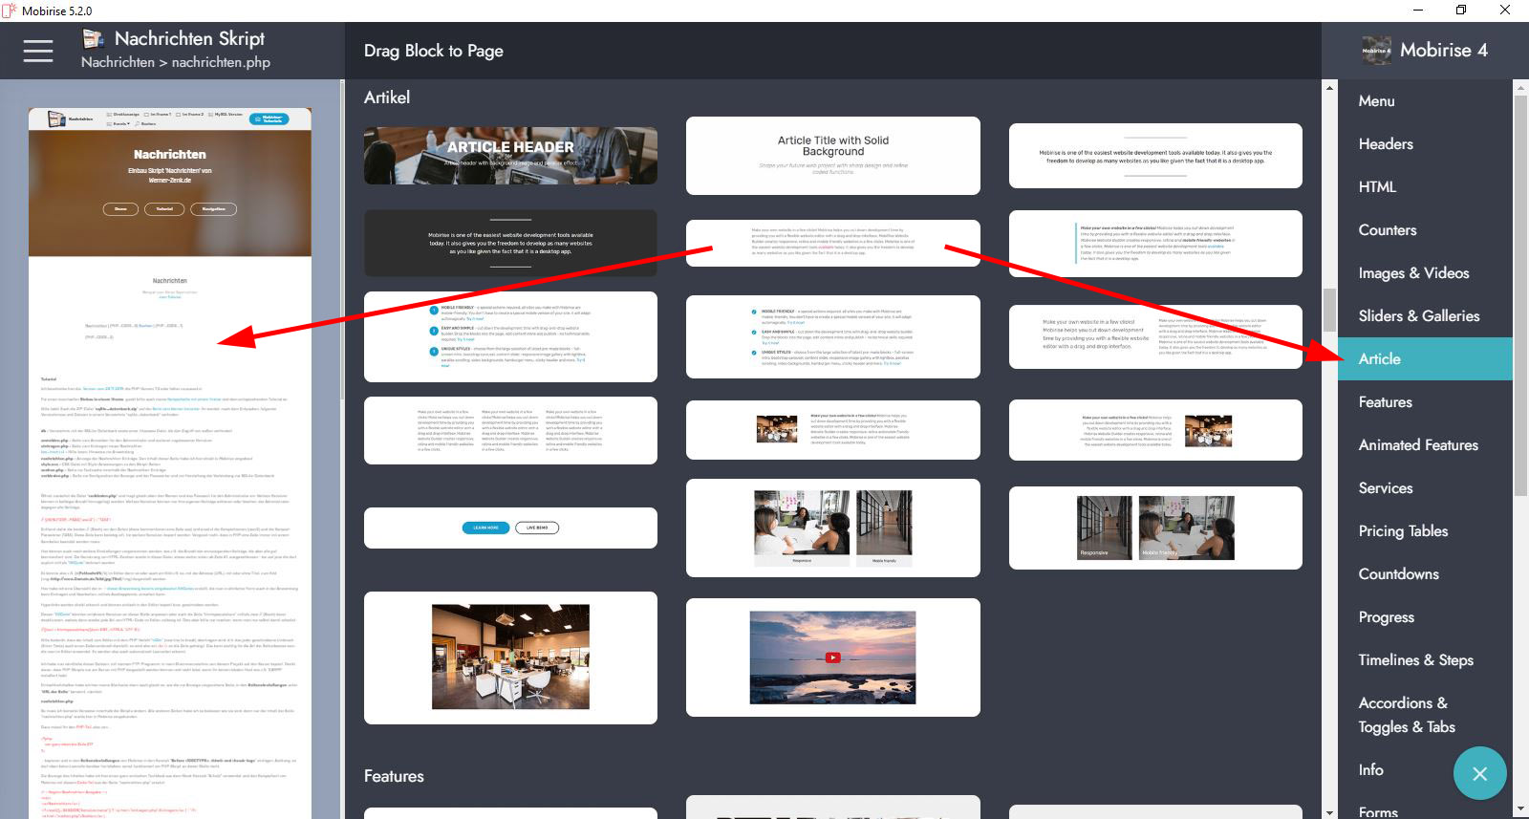Click the 'Artikel' section heading
1529x819 pixels.
[387, 97]
